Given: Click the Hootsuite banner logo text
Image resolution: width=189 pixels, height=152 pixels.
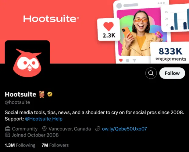Looking at the screenshot, I should 51,19.
